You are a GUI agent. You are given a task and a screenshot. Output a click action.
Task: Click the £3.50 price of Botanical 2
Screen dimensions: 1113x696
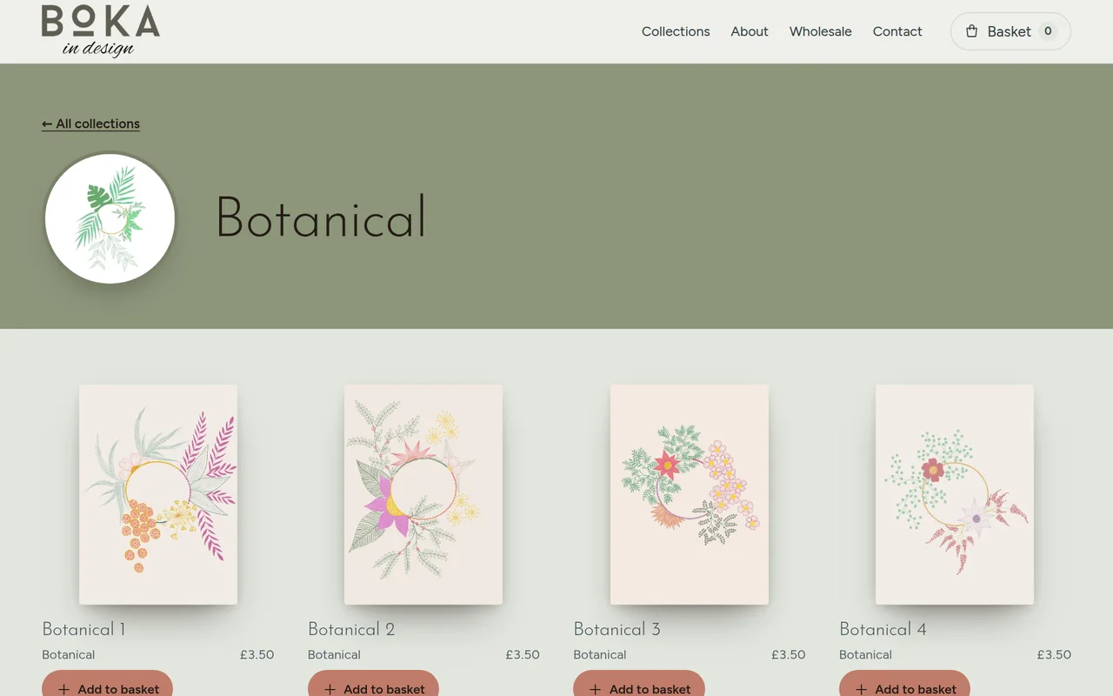[x=523, y=654]
